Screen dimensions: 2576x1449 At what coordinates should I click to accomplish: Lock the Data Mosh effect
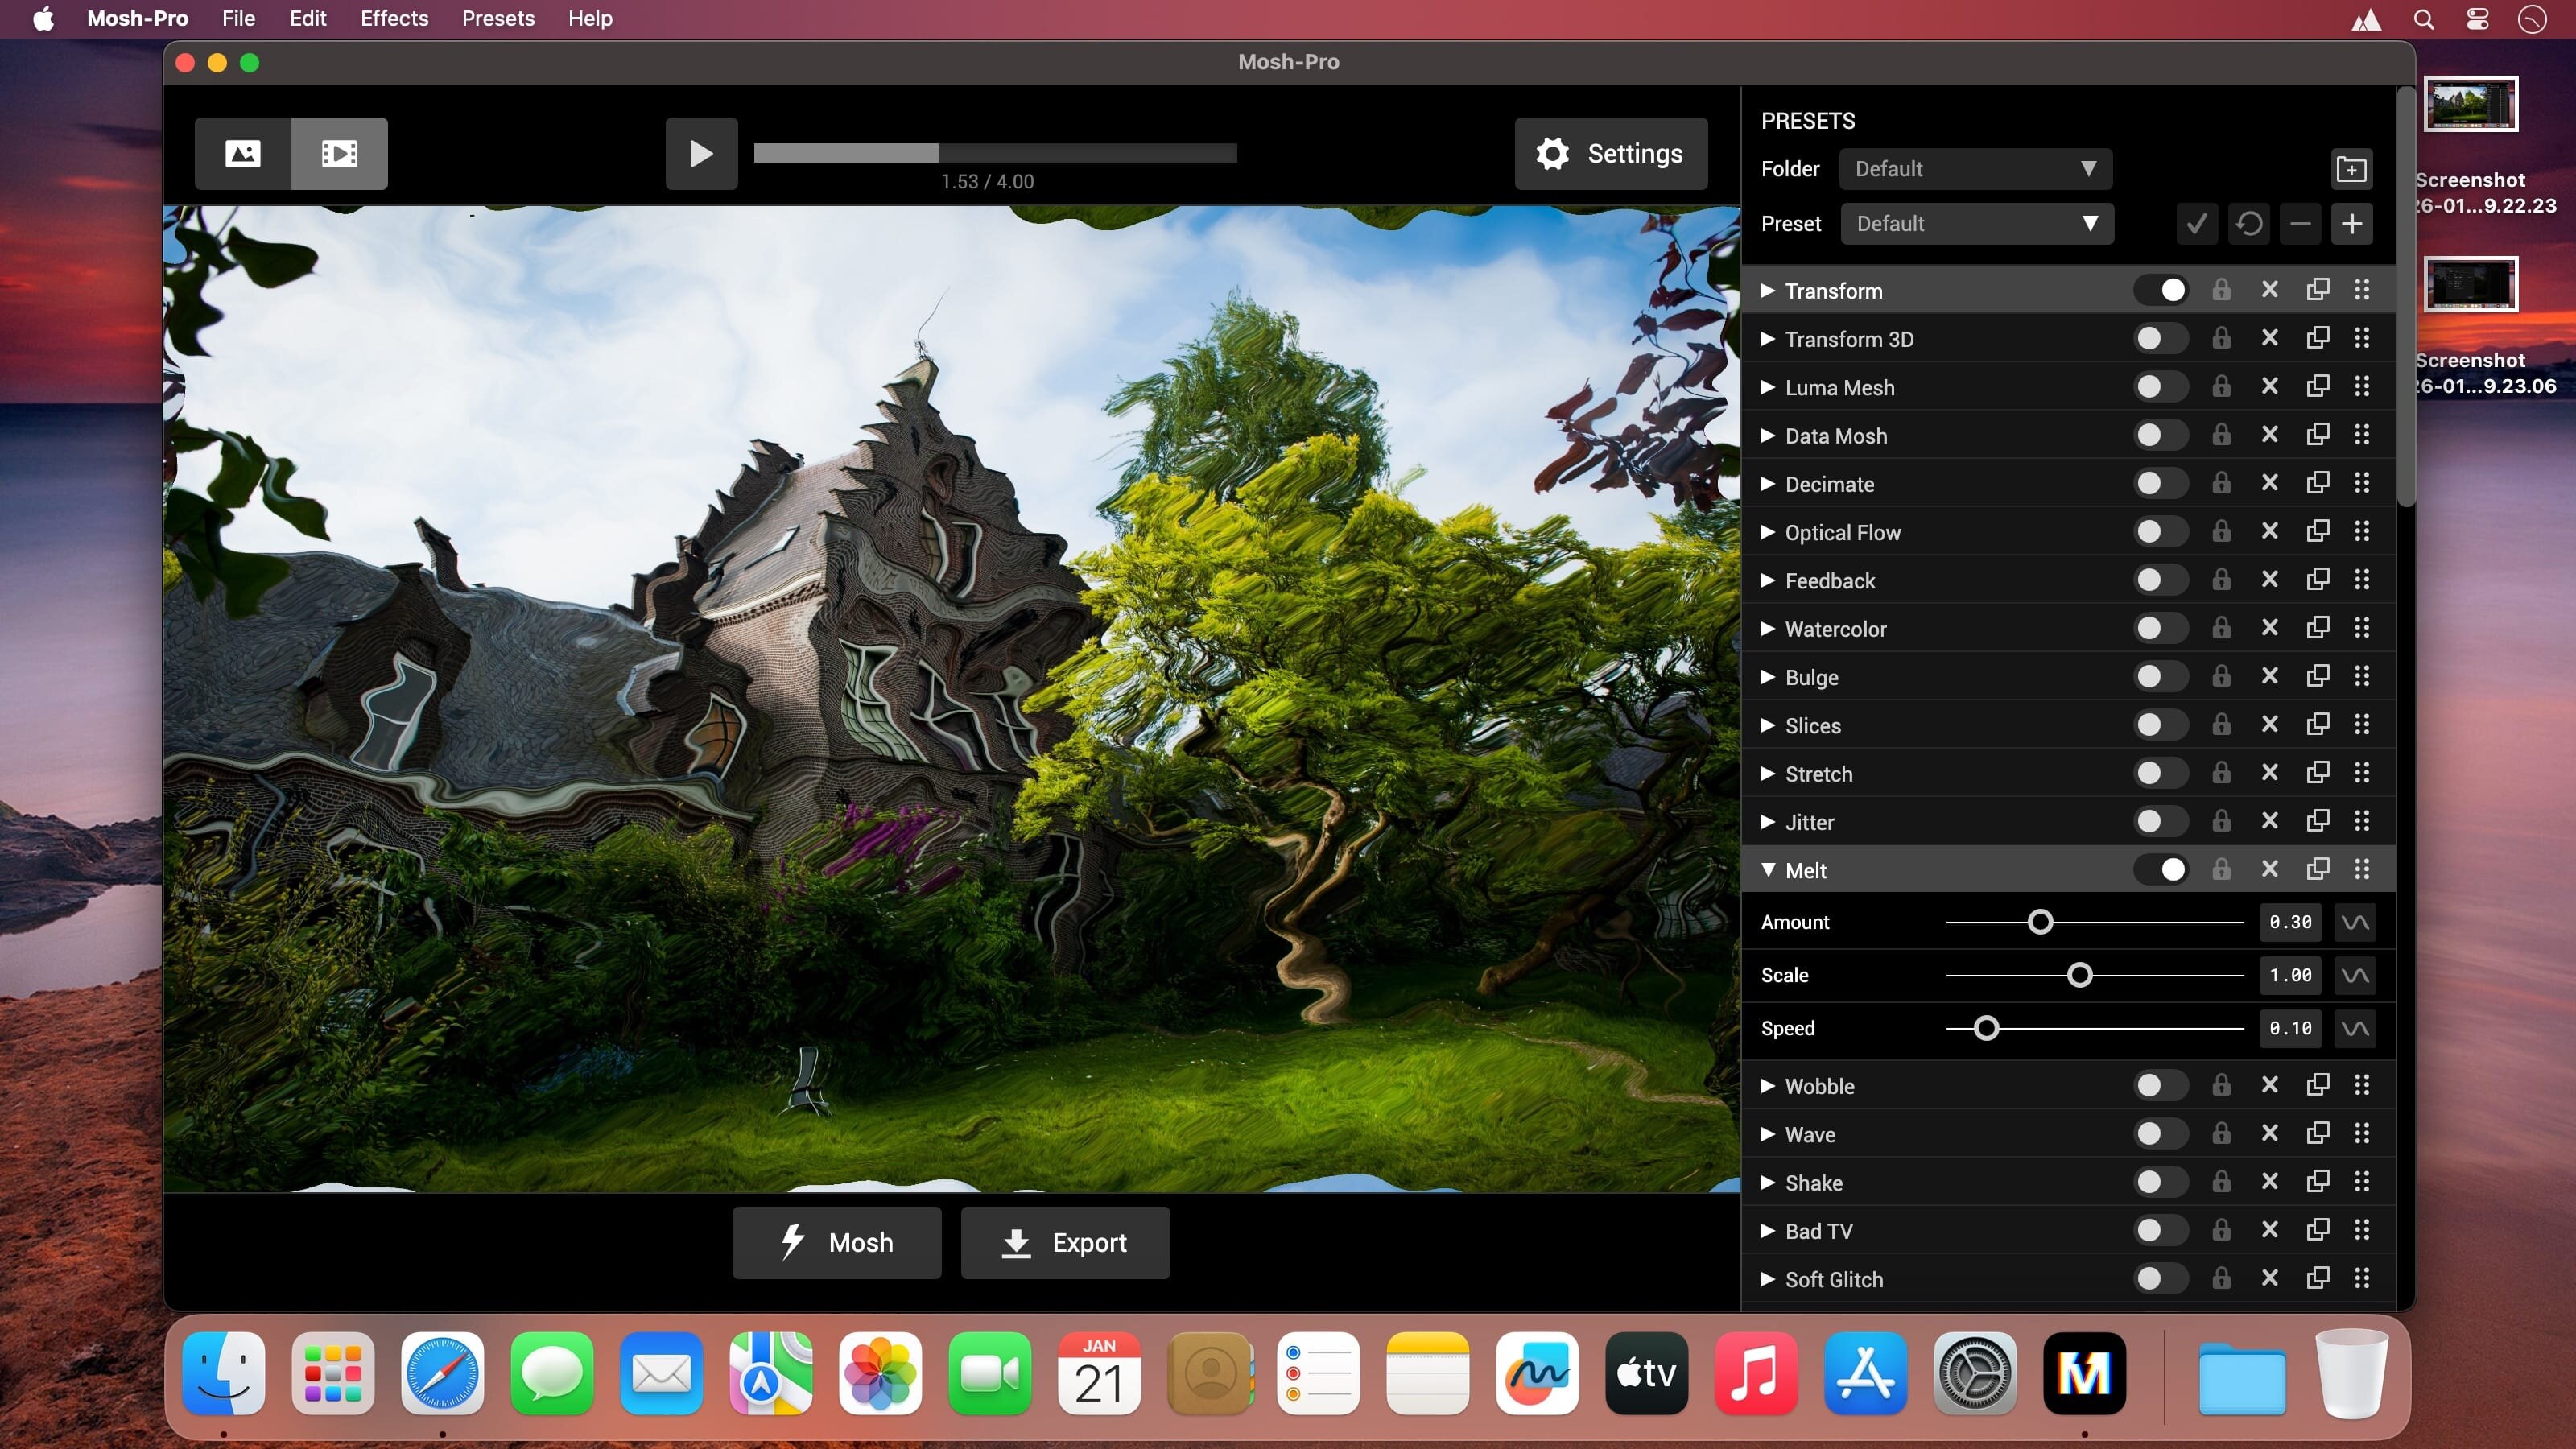click(x=2221, y=435)
